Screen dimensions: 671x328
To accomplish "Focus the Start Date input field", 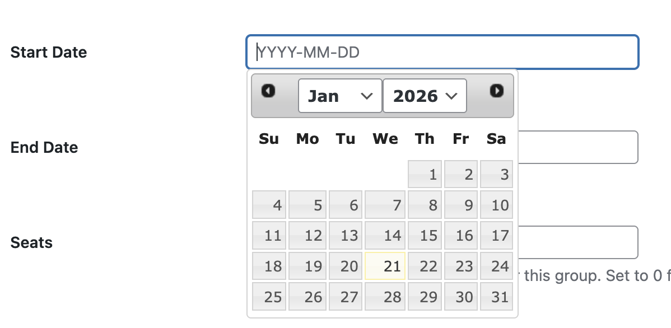I will point(442,52).
